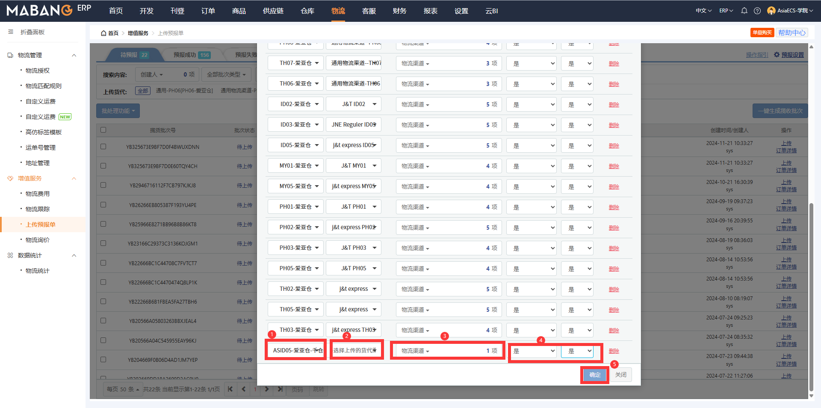Click 删除 link in TH03 row
This screenshot has width=821, height=408.
pos(614,330)
